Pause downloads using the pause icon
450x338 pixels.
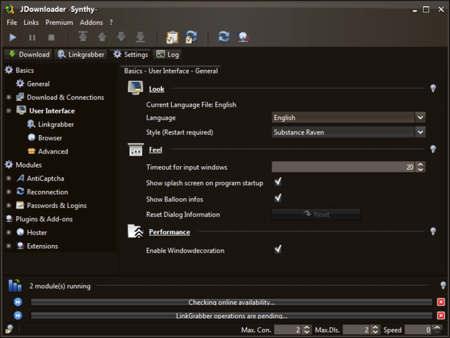coord(32,37)
